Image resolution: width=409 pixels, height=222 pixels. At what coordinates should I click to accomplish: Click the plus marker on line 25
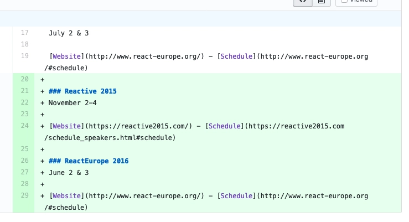(x=42, y=149)
